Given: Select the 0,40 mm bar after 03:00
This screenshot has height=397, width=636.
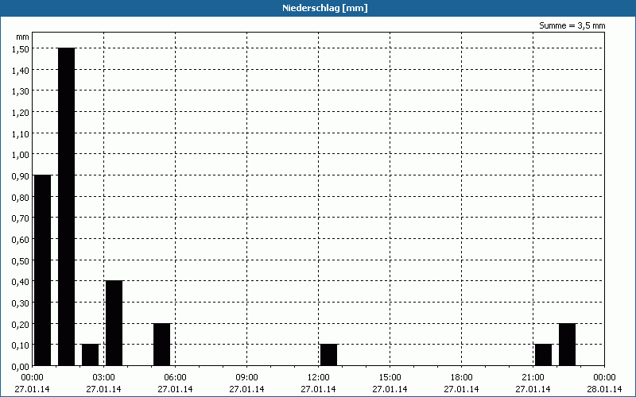Looking at the screenshot, I should [x=114, y=323].
